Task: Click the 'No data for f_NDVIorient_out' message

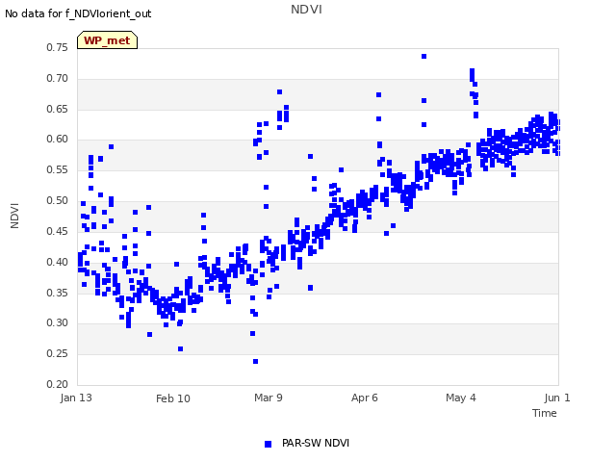Action: 78,13
